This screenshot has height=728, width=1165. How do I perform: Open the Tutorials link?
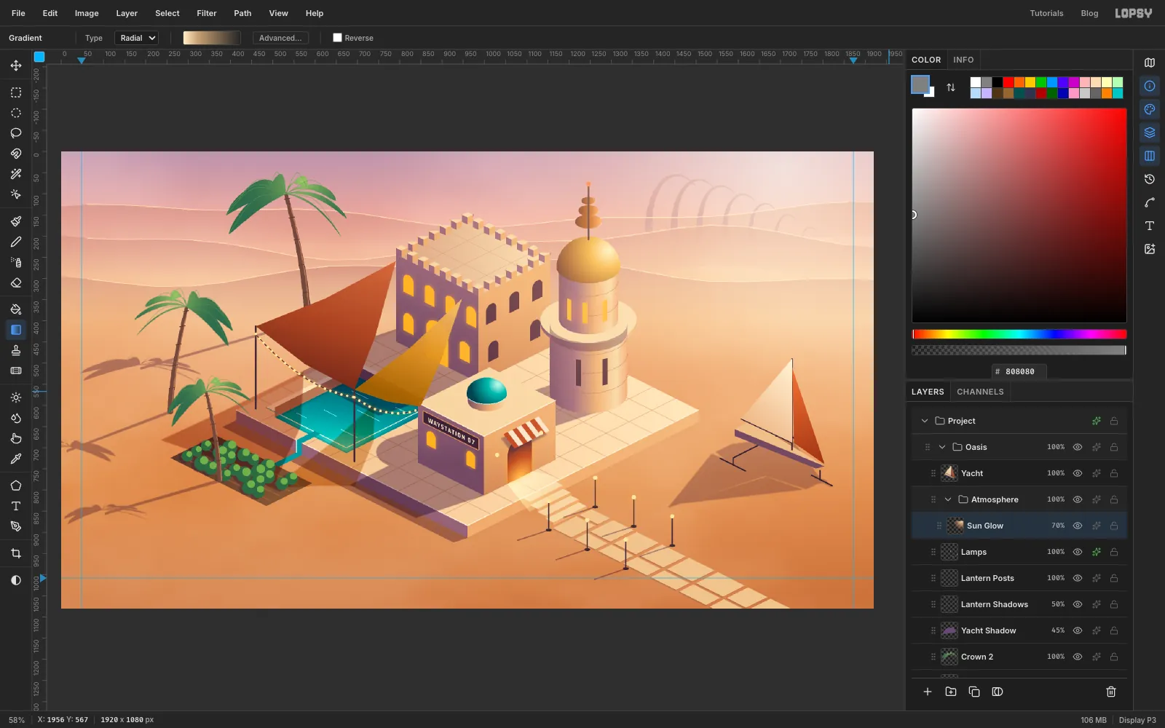1046,13
